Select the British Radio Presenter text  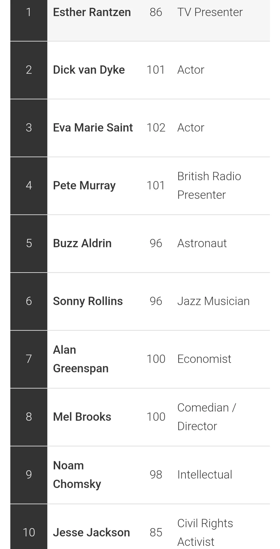pyautogui.click(x=209, y=186)
